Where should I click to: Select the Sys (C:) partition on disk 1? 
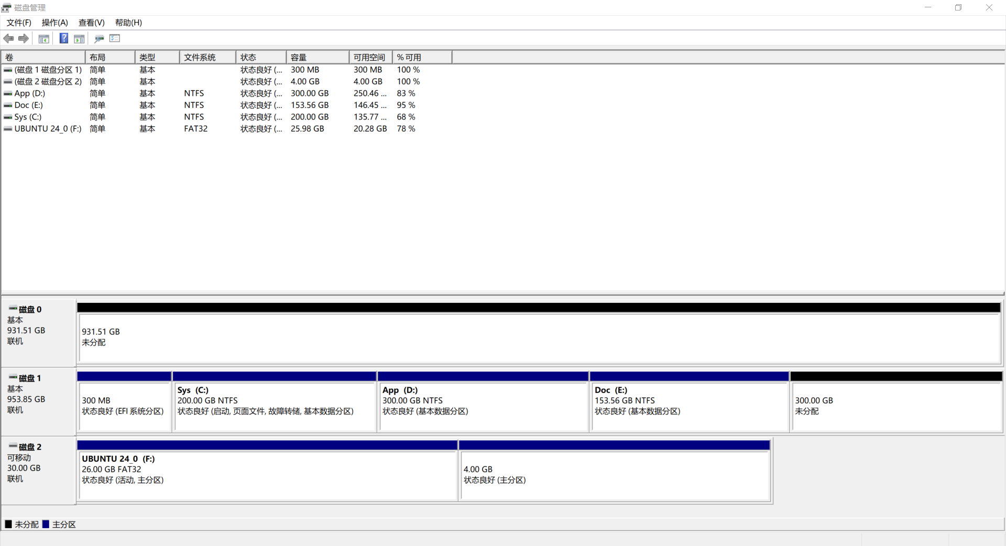point(274,406)
